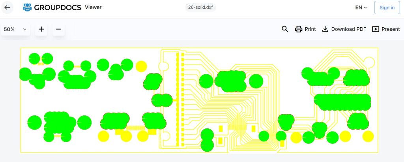
Task: Click the back arrow icon
Action: tap(7, 8)
